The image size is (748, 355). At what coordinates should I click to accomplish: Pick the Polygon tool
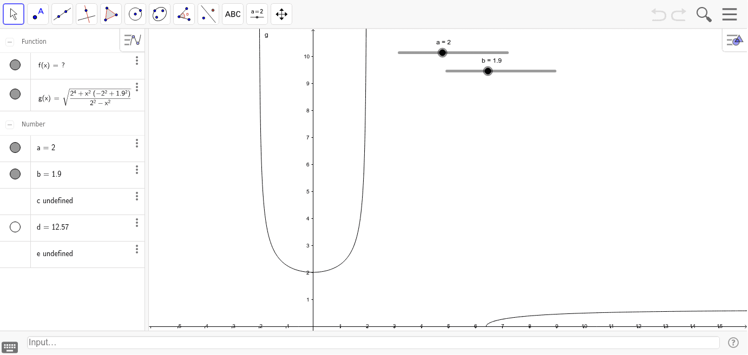(x=111, y=14)
